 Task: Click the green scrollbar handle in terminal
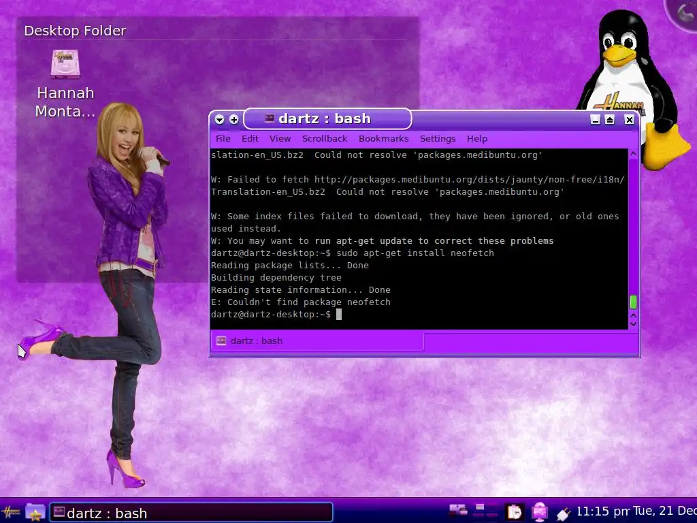point(634,302)
